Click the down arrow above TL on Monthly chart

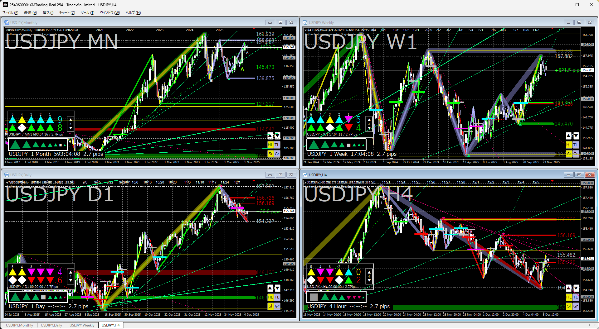coord(277,136)
